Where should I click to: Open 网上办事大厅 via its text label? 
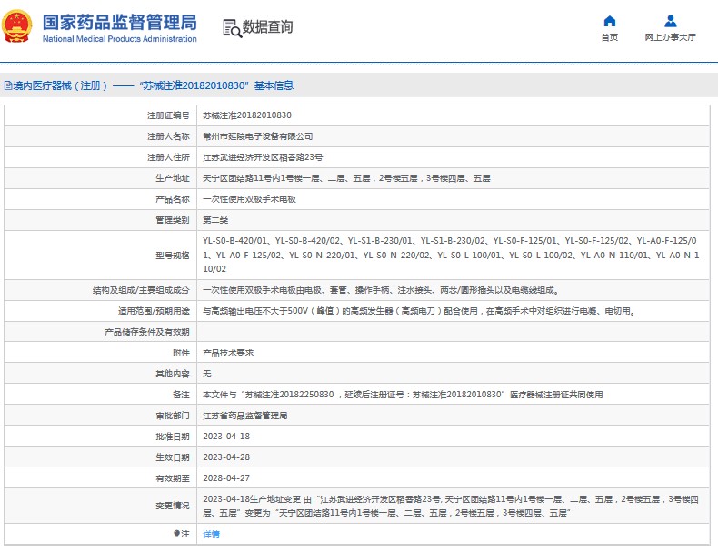pos(670,37)
